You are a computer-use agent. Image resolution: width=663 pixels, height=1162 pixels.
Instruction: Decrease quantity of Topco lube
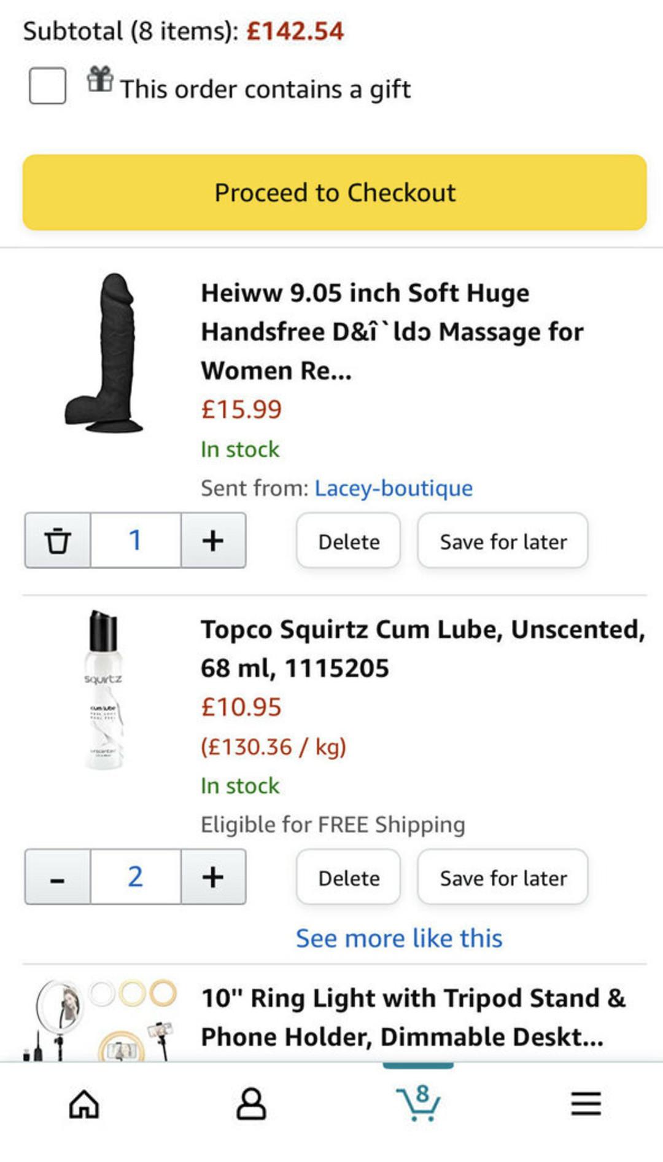pyautogui.click(x=58, y=877)
